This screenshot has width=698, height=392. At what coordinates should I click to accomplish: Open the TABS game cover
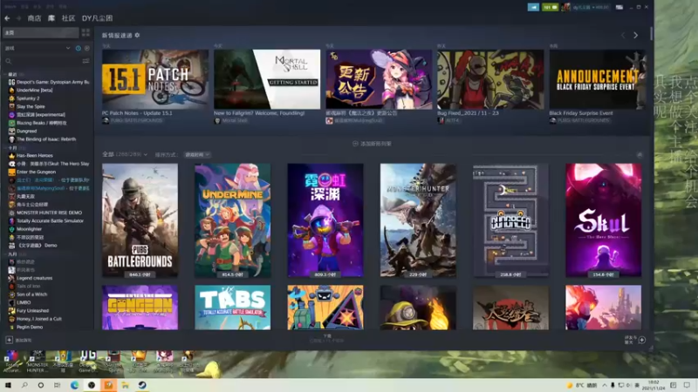click(x=232, y=308)
